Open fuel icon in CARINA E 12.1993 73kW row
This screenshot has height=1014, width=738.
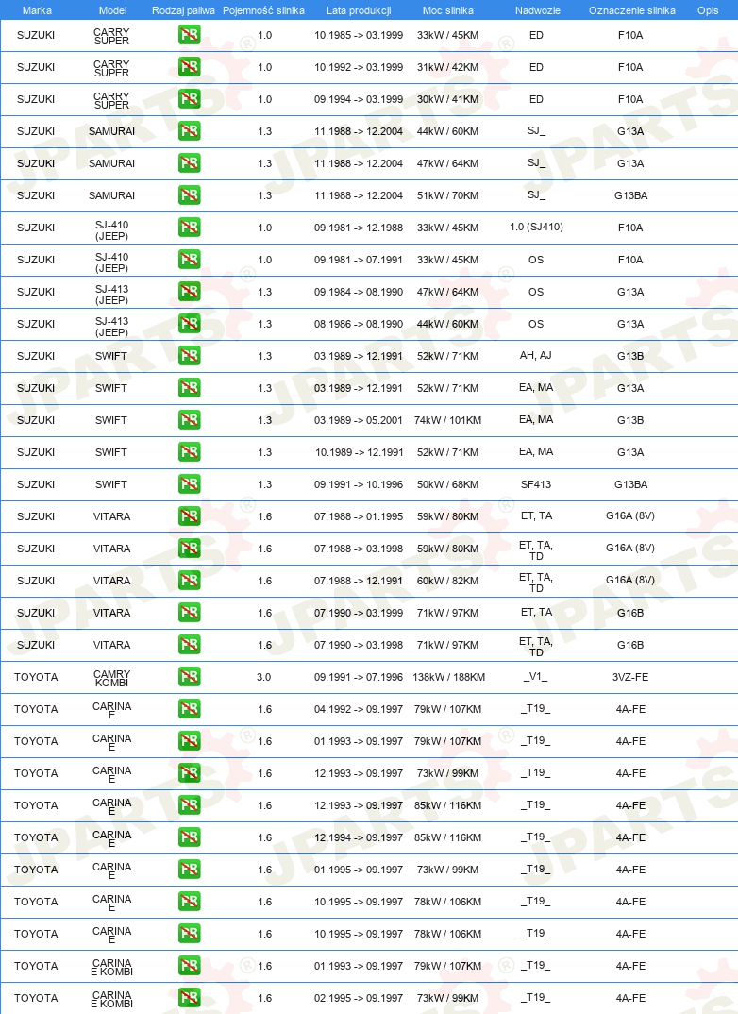pos(190,773)
